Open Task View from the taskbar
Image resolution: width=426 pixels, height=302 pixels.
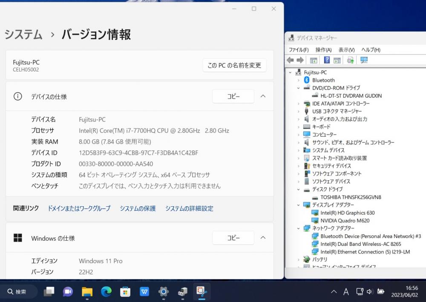pos(49,292)
